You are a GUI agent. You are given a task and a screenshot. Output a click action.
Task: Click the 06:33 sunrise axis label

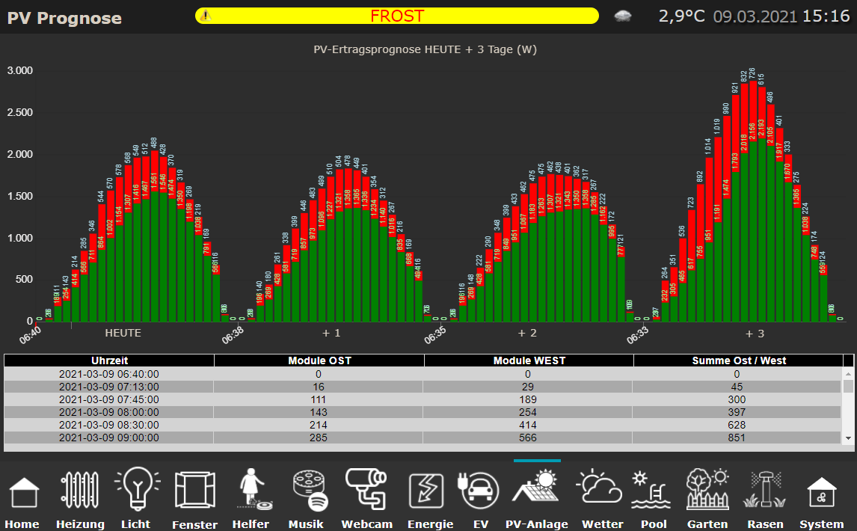637,335
